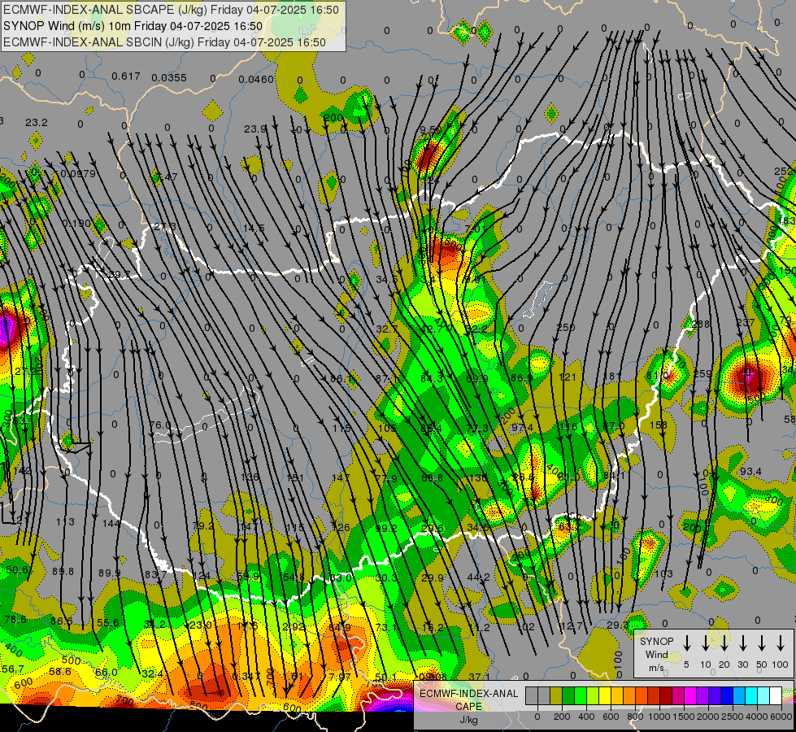Click the 113 value on the map
This screenshot has height=732, width=796.
pos(65,521)
